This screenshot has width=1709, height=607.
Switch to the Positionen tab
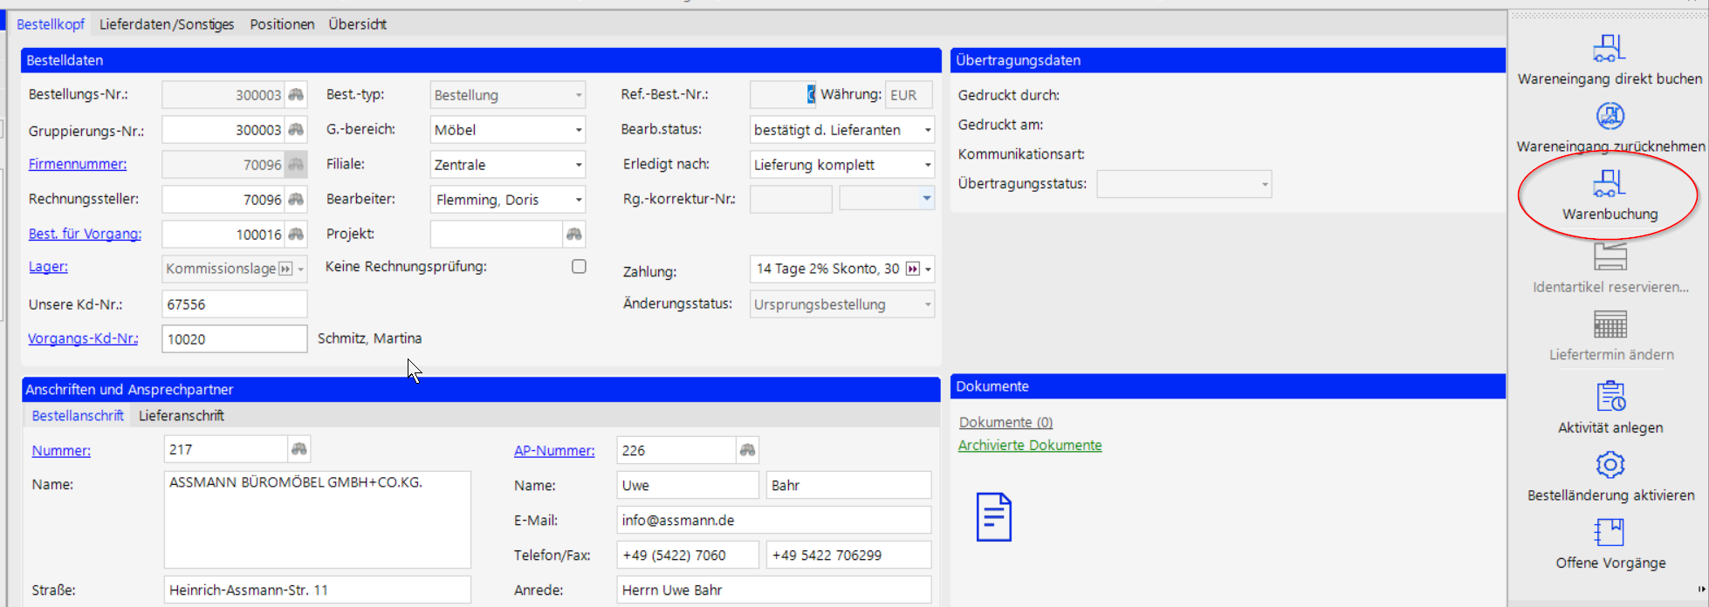pyautogui.click(x=282, y=24)
